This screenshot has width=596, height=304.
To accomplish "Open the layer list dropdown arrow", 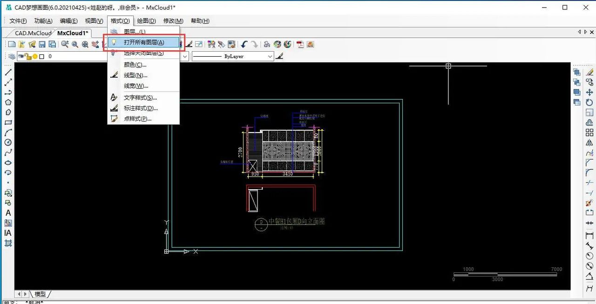I will tap(185, 56).
